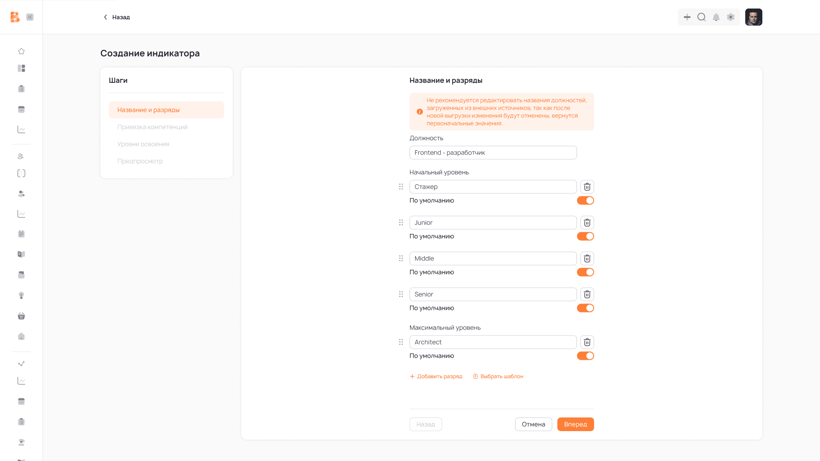Switch to the Привязка компетенций step
Image resolution: width=820 pixels, height=461 pixels.
tap(152, 127)
